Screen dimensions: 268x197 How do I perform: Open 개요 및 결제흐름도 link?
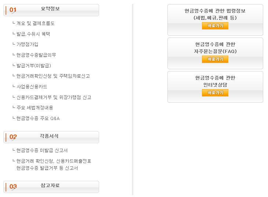click(35, 23)
